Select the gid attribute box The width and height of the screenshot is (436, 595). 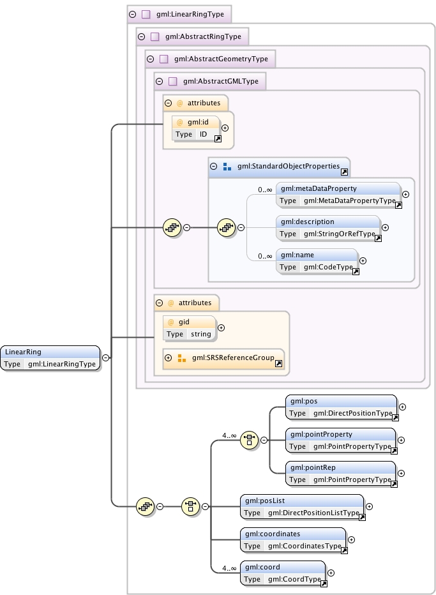point(190,328)
